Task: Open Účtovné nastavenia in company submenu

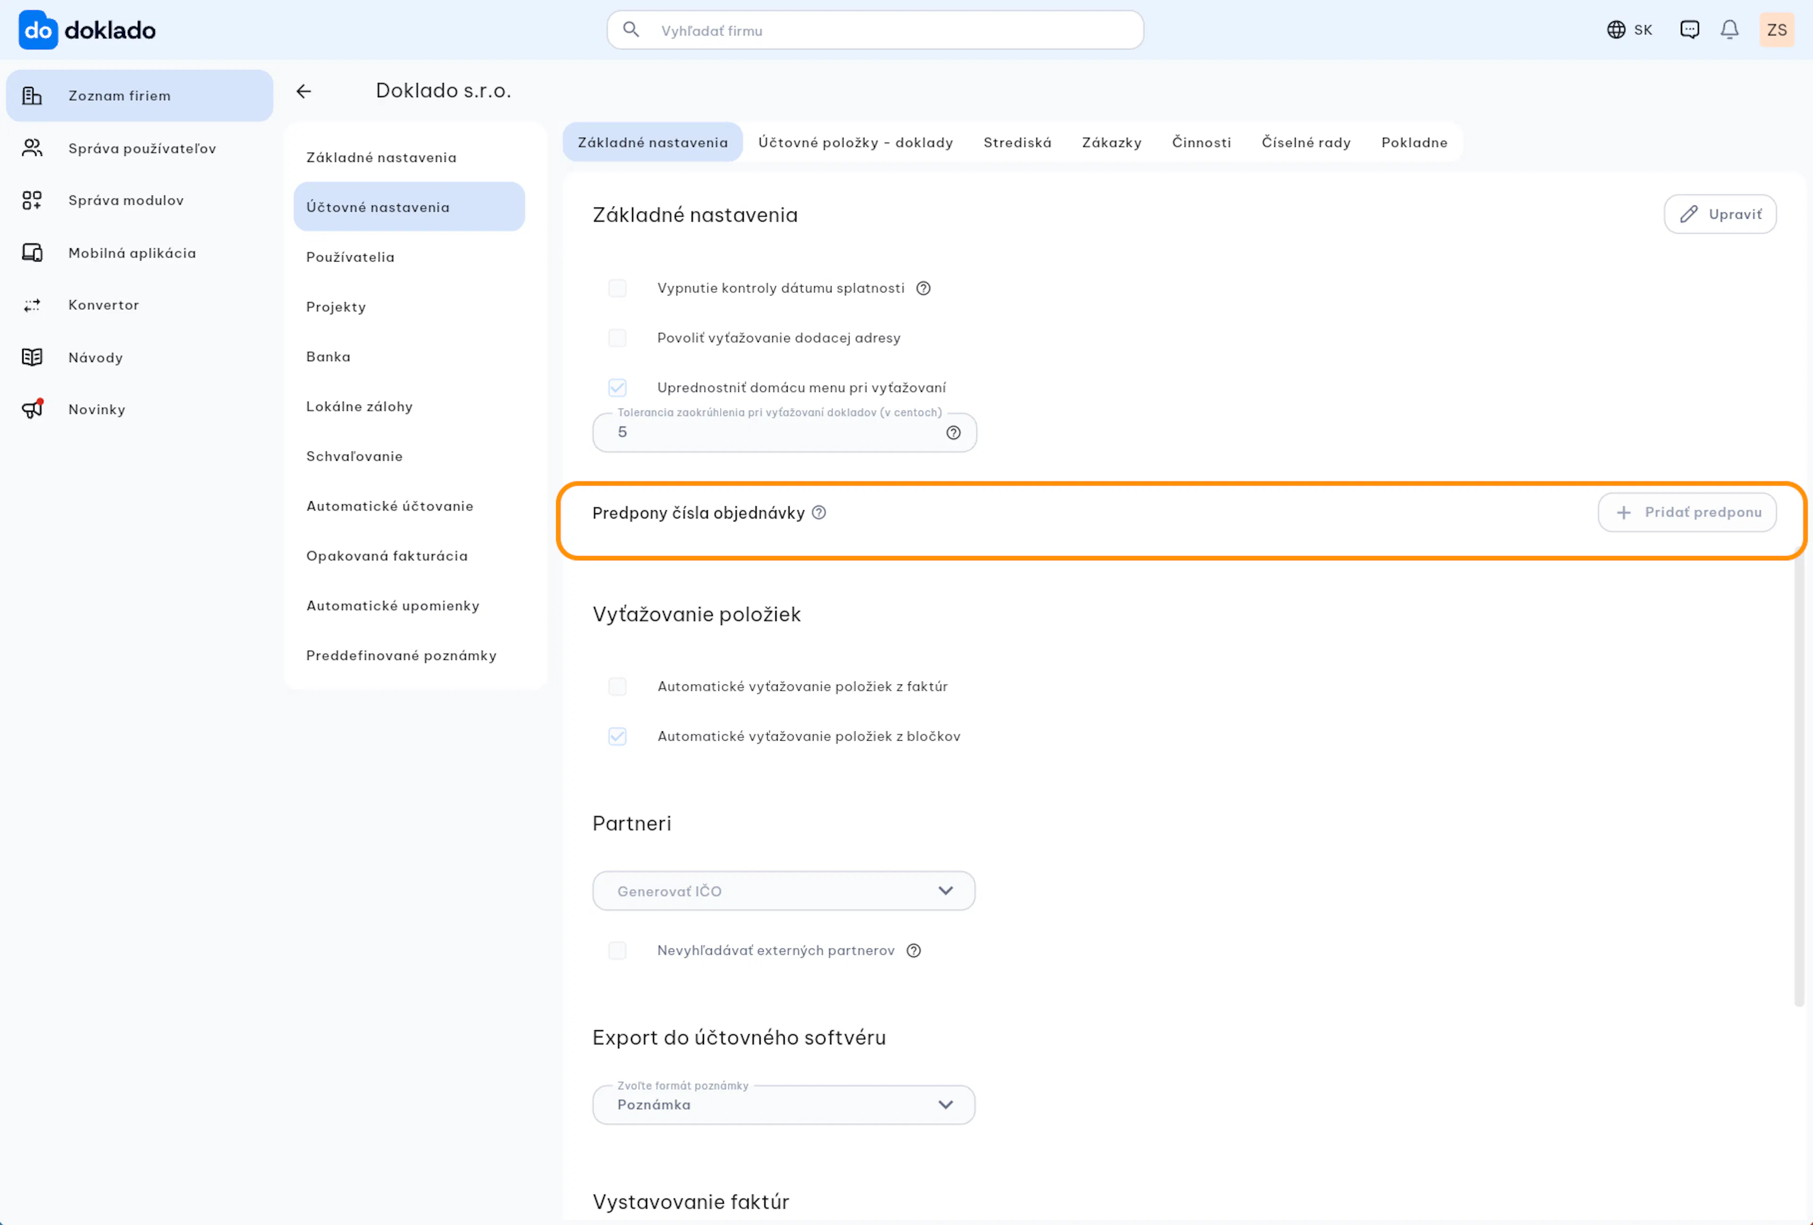Action: click(x=409, y=207)
